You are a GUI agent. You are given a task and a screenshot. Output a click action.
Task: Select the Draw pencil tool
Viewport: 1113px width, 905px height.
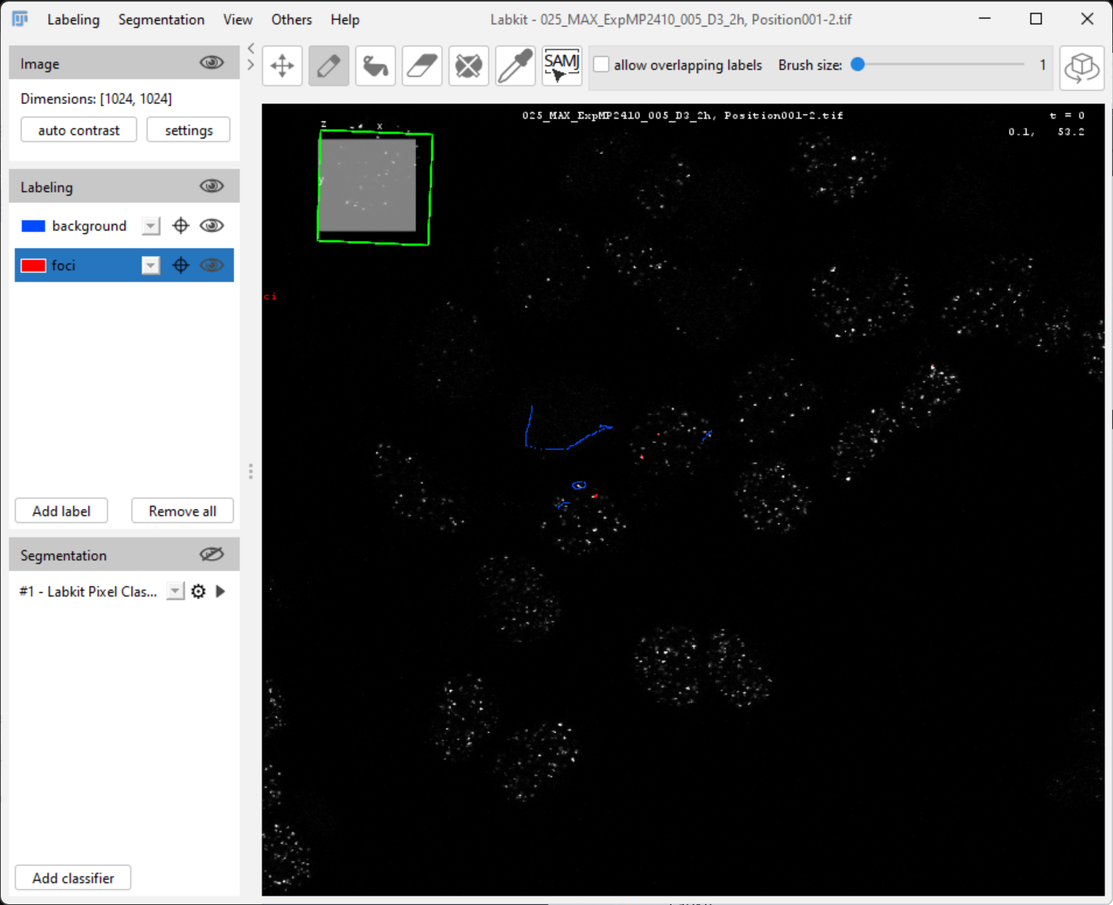pos(328,65)
